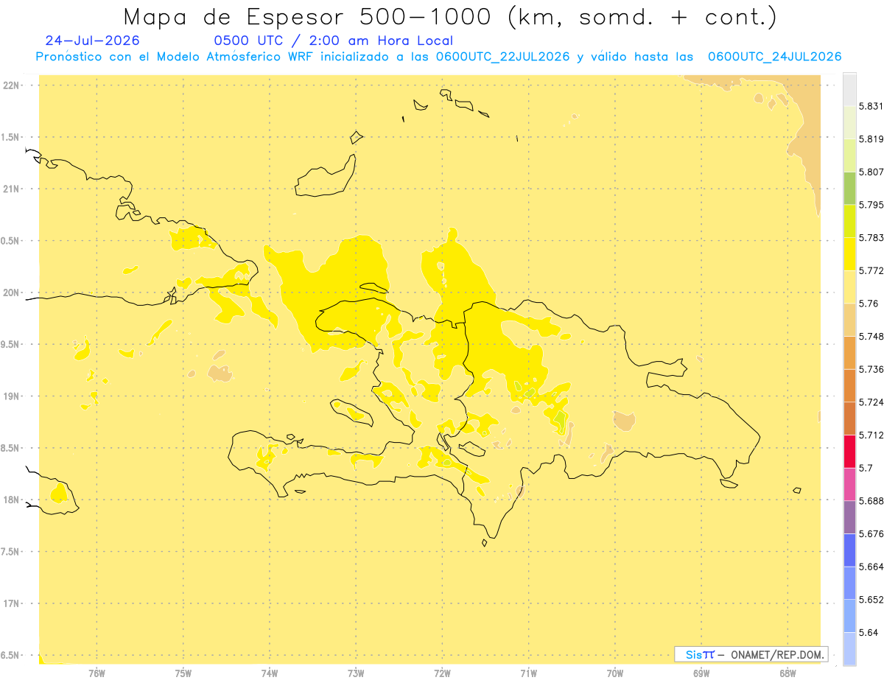Select the bright yellow swatch between 5.772 and 5.783
The image size is (884, 683).
pyautogui.click(x=849, y=253)
